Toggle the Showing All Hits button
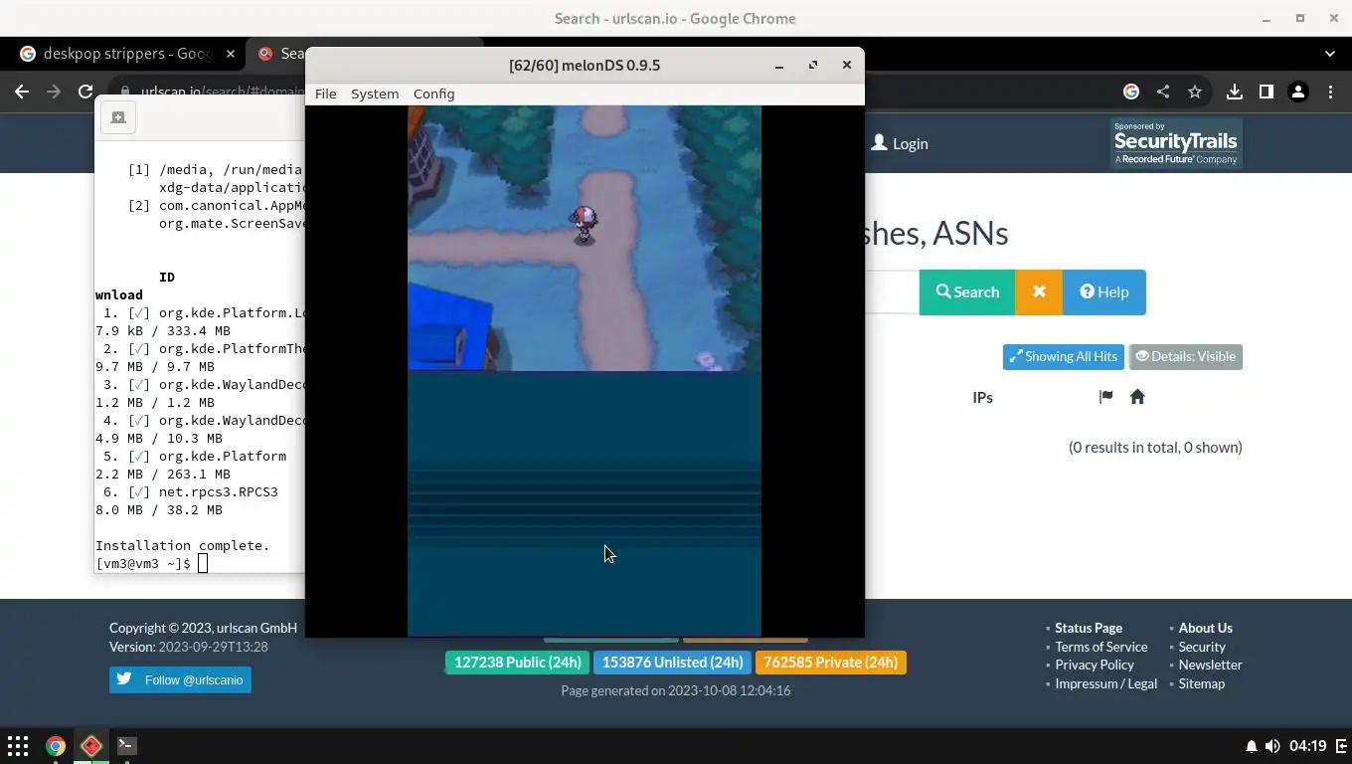The width and height of the screenshot is (1352, 764). [1063, 356]
